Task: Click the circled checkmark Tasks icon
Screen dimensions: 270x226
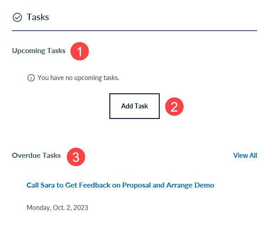Action: (17, 17)
